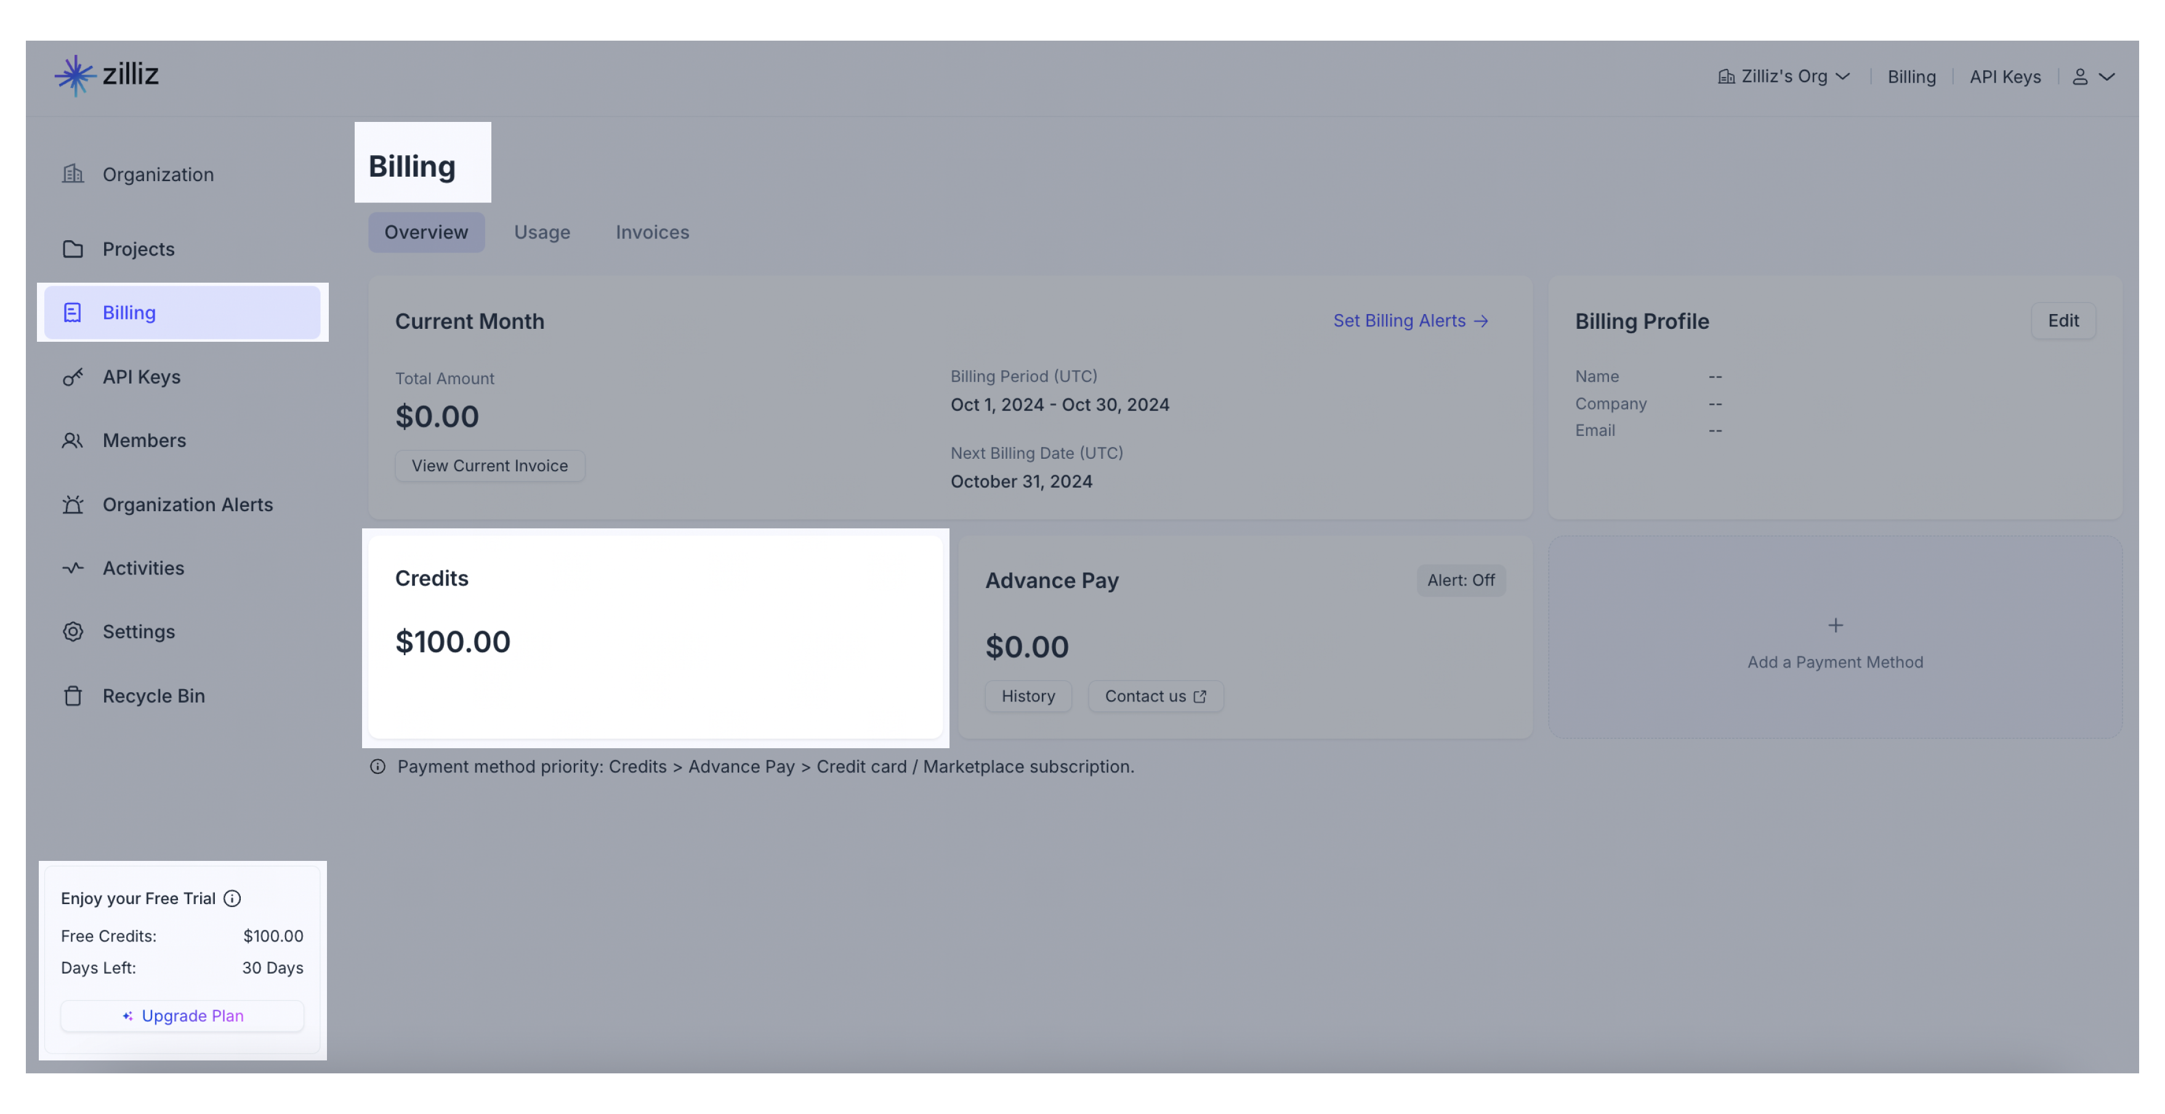Click the Settings gear icon in sidebar

[73, 631]
